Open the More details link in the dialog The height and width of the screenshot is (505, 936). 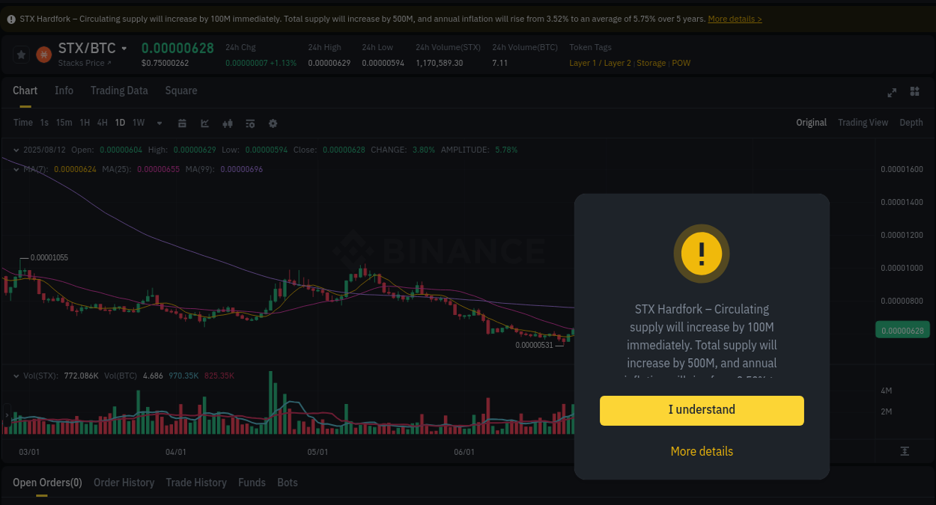702,452
